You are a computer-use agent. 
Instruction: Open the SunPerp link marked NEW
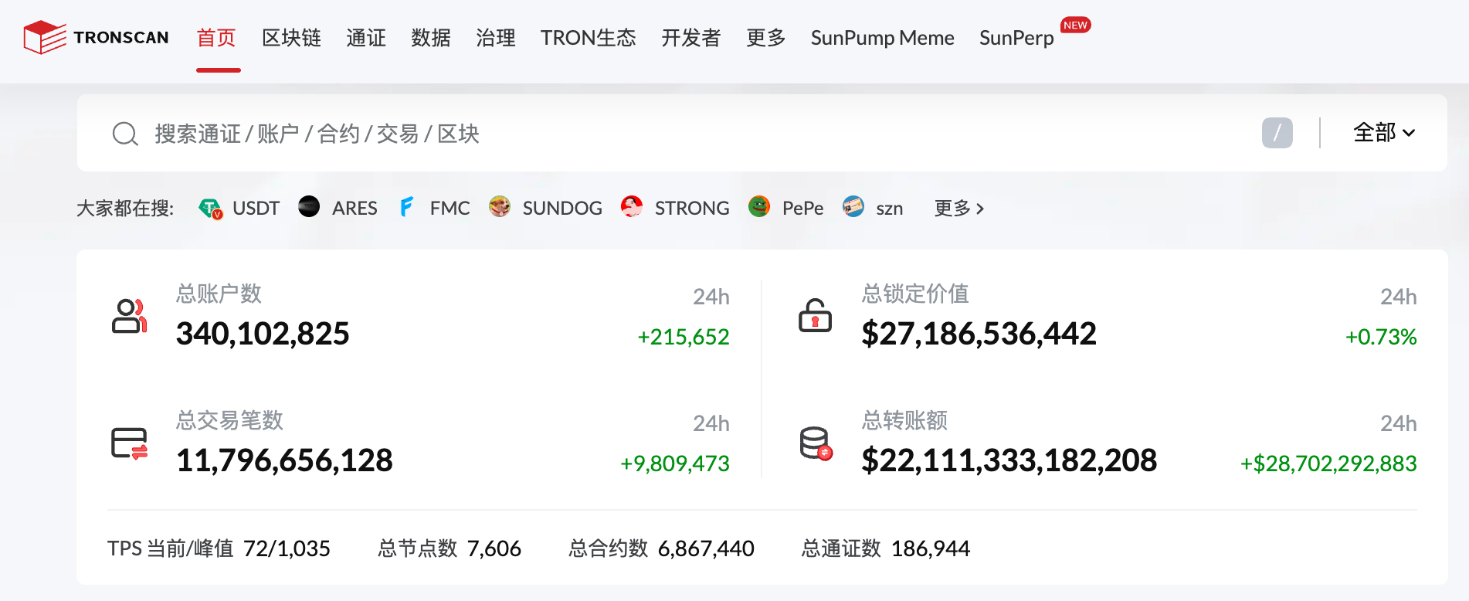click(x=1016, y=38)
